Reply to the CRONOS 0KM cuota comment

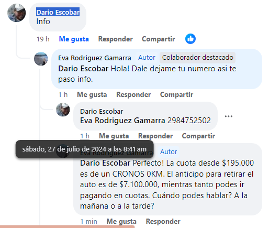coord(163,221)
